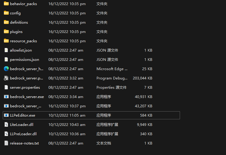Click the 584 KB size value

146,115
